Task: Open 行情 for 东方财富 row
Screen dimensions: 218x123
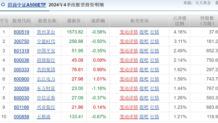Action: (x=154, y=88)
